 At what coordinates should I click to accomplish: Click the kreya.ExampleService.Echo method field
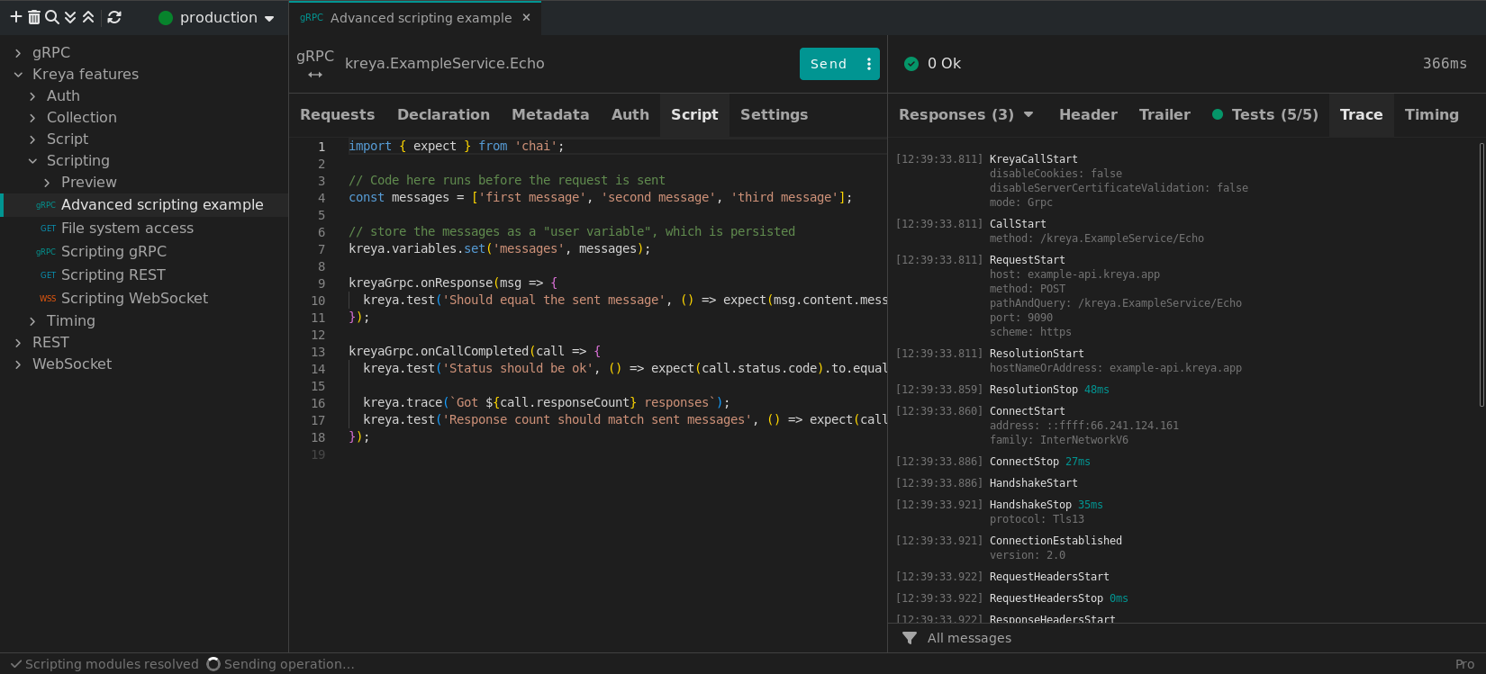(444, 64)
